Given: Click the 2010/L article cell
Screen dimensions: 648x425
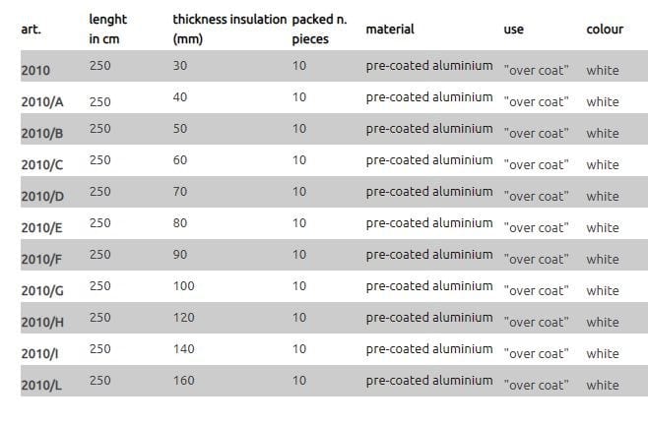Looking at the screenshot, I should pos(41,386).
